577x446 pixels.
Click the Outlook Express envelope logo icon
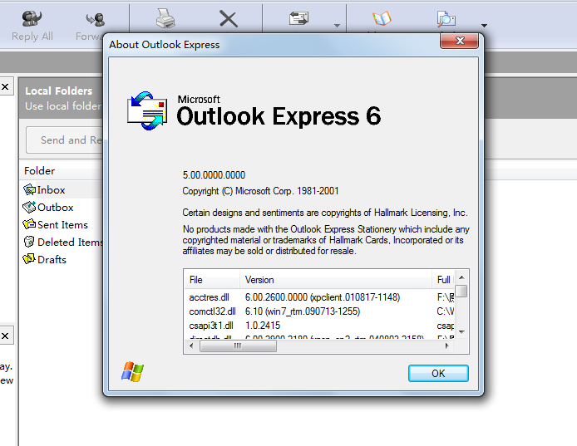click(147, 110)
